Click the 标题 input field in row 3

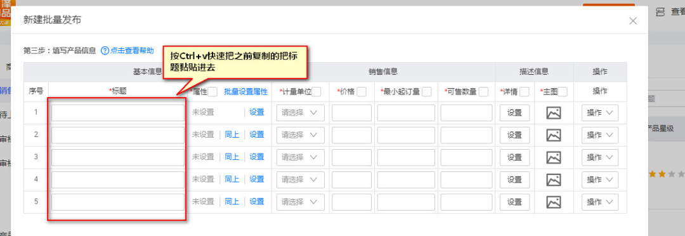tap(118, 157)
